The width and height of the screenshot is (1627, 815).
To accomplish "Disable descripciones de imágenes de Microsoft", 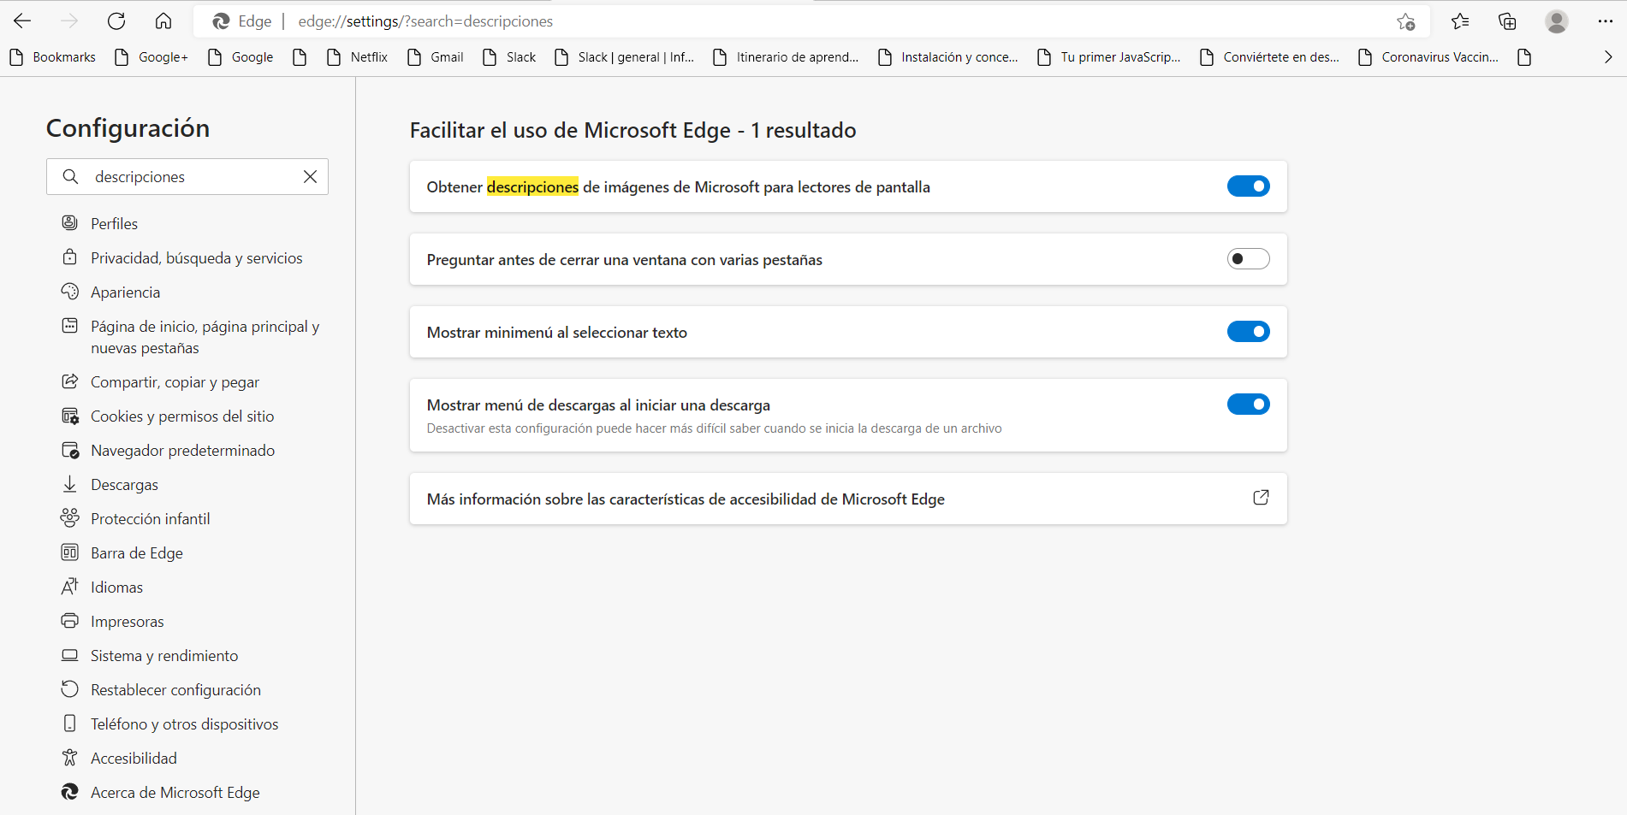I will pyautogui.click(x=1248, y=186).
